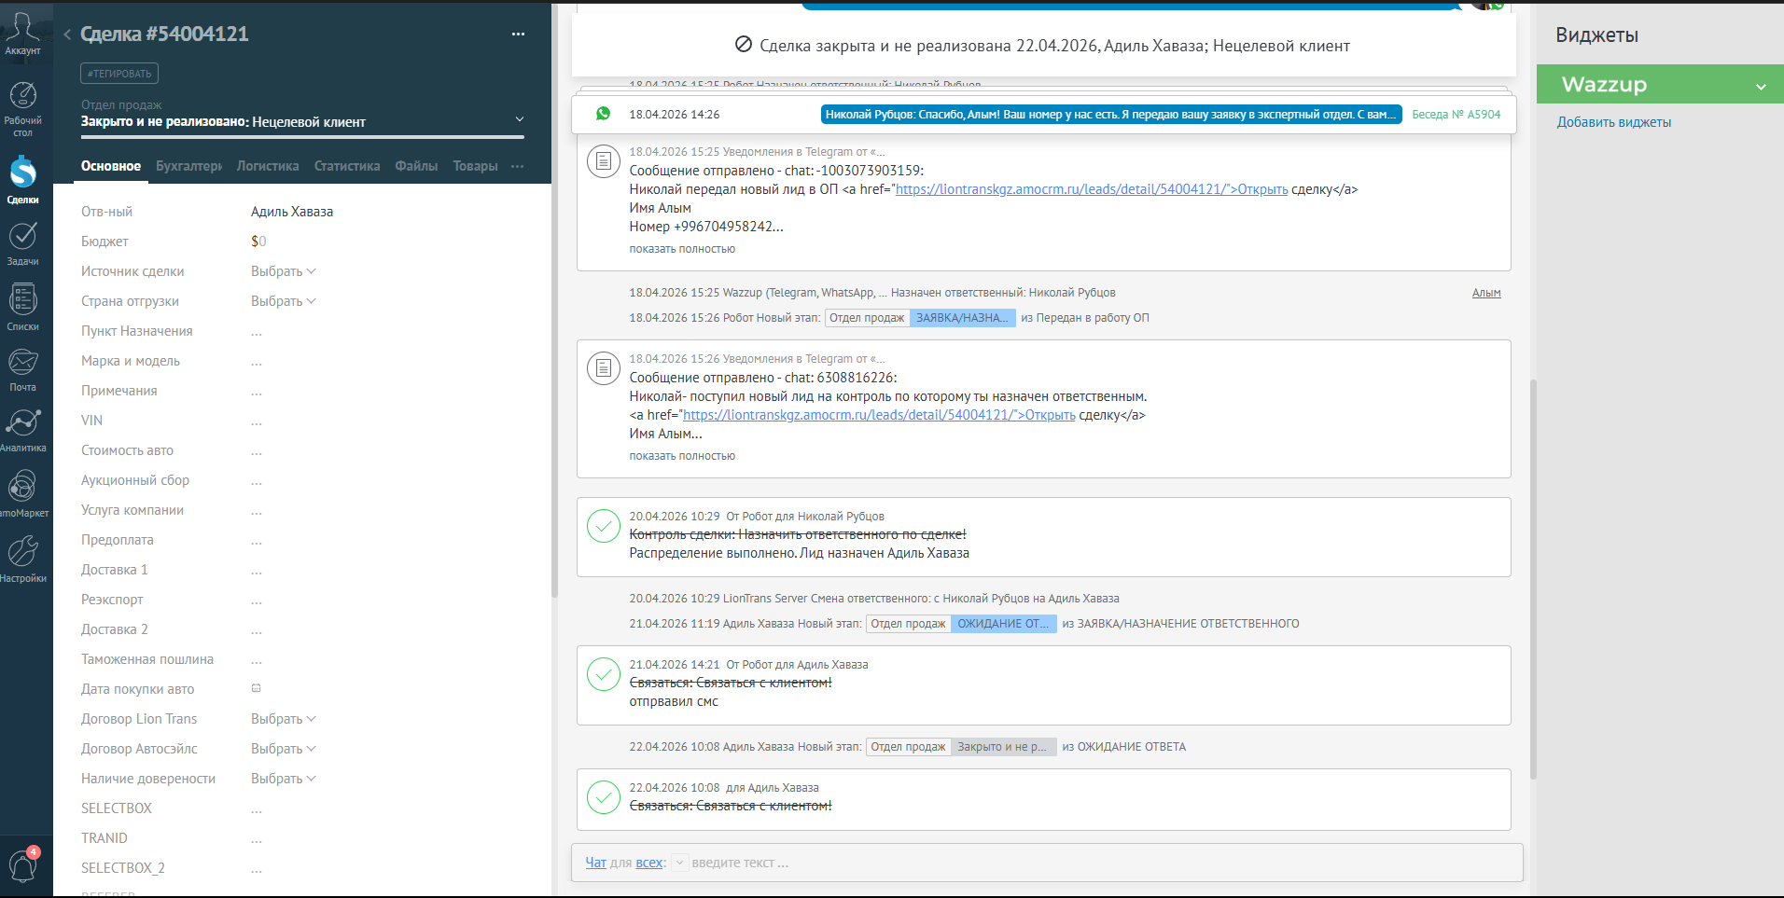Go back using the arrow before Сделка title

67,35
